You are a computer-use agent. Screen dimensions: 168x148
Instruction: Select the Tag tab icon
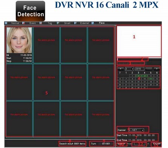(41, 23)
